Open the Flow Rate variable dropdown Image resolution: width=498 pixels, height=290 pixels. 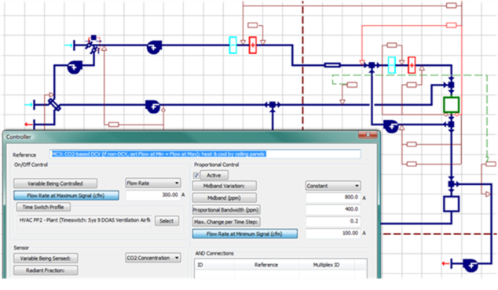pos(152,183)
